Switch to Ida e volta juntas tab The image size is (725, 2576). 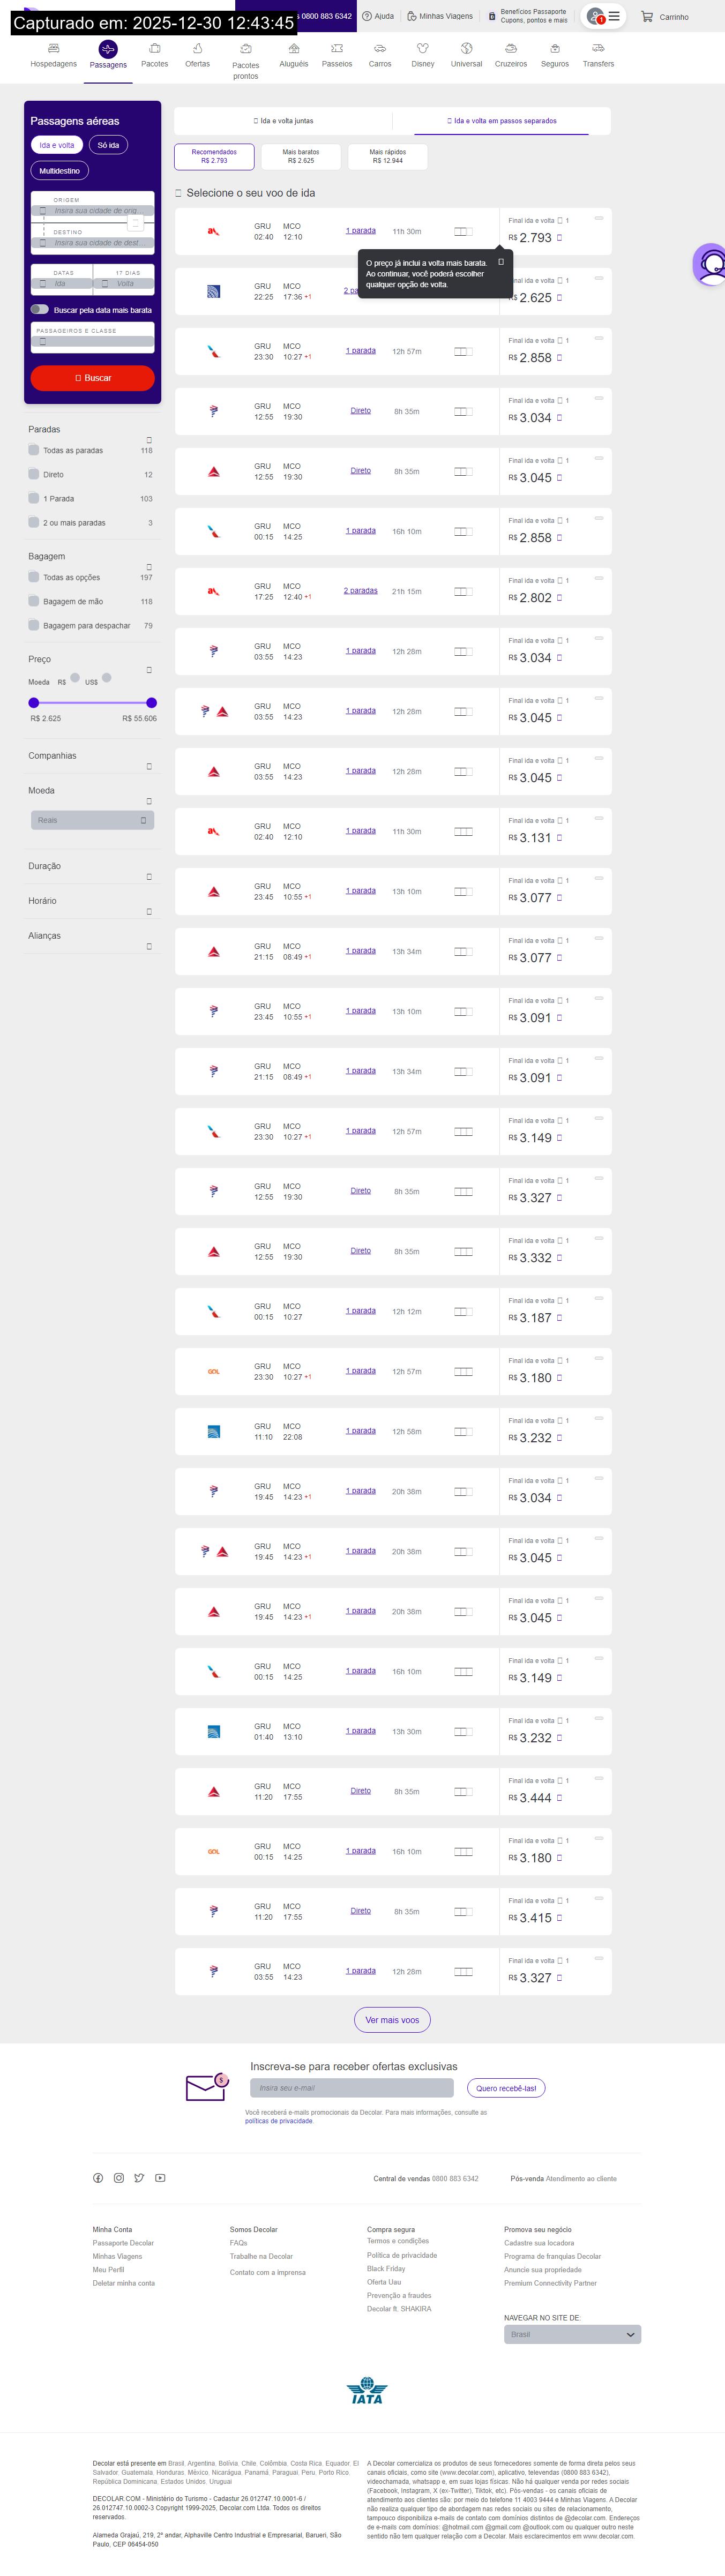coord(283,121)
